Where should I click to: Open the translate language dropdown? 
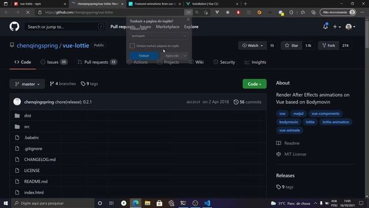click(x=159, y=36)
